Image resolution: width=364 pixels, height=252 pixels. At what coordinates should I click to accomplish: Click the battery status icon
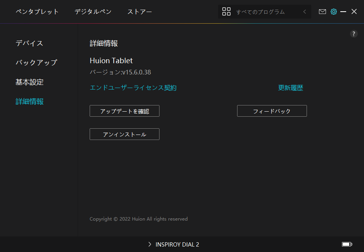click(x=347, y=244)
